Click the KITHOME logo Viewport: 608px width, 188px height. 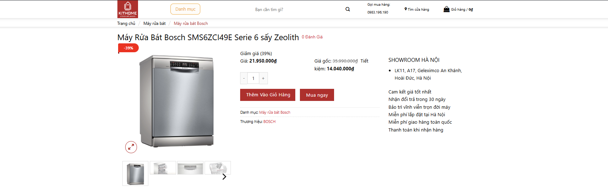point(128,9)
